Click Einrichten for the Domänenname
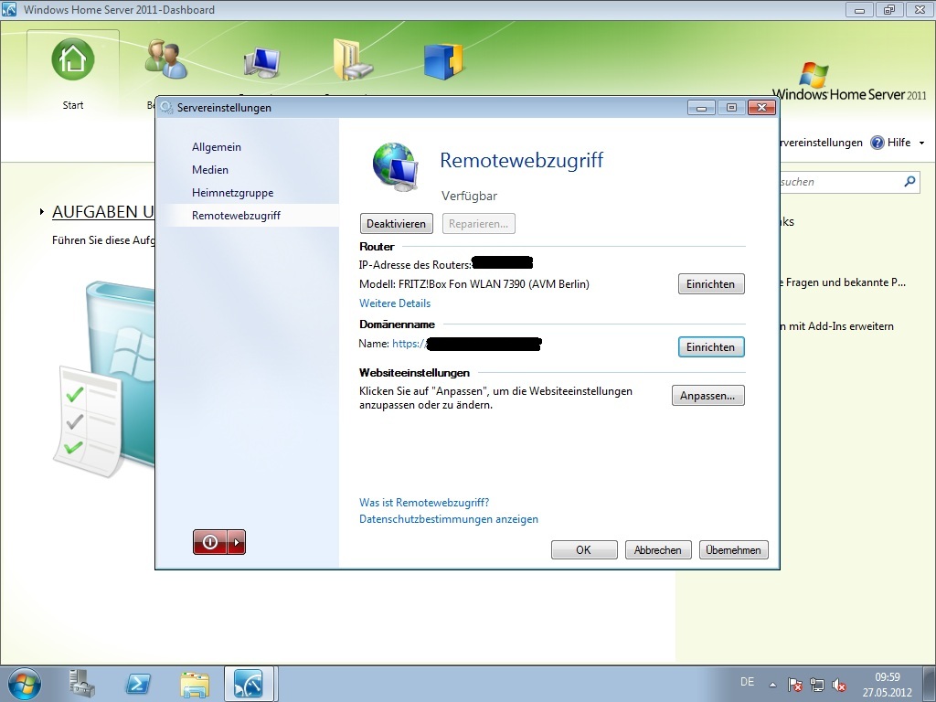Image resolution: width=936 pixels, height=702 pixels. (711, 347)
